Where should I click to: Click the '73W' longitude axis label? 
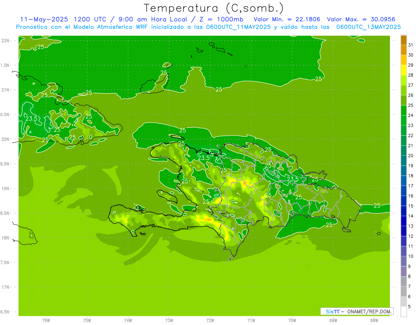[169, 320]
